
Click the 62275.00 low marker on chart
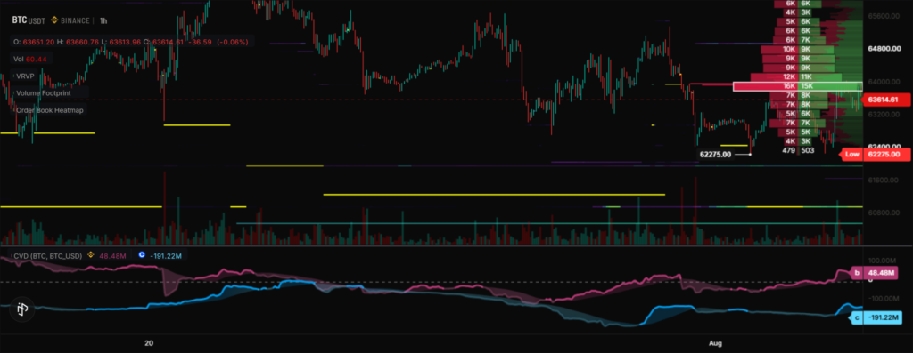[x=715, y=155]
